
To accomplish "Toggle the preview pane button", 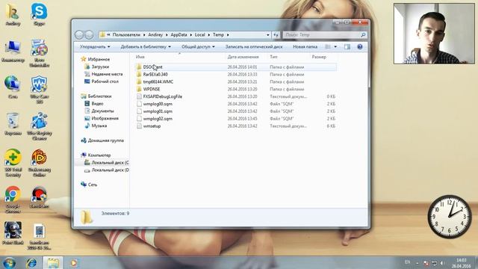I will pyautogui.click(x=347, y=46).
